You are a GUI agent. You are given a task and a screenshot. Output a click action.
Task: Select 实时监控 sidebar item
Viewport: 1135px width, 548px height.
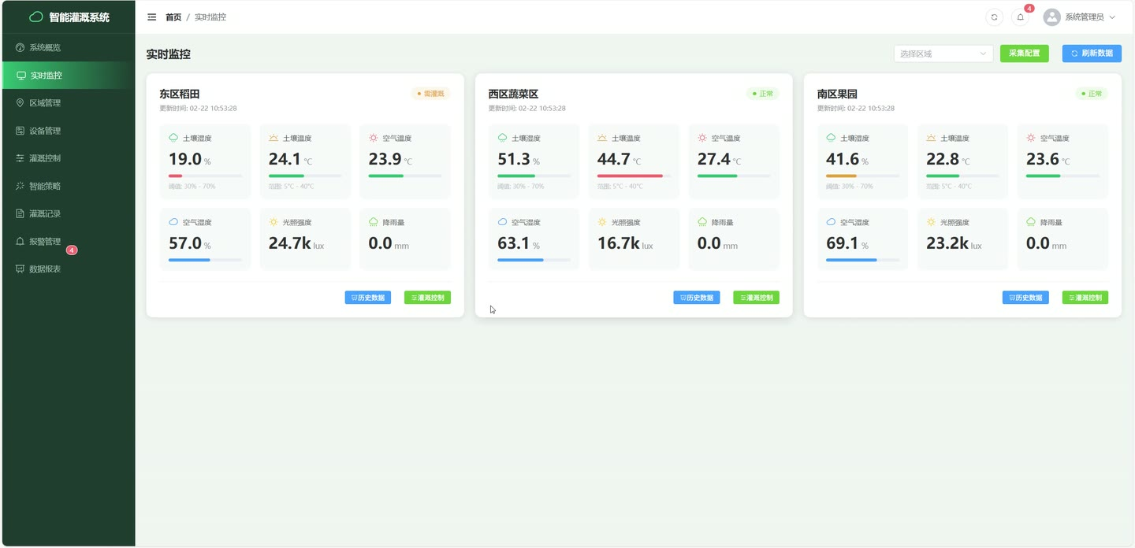(x=68, y=76)
